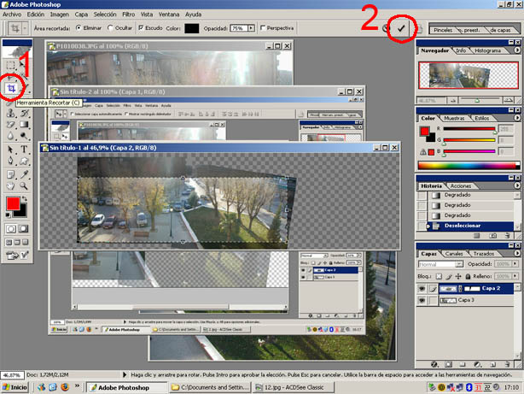The height and width of the screenshot is (394, 524).
Task: Delete layer using Capas trash icon
Action: tap(507, 364)
